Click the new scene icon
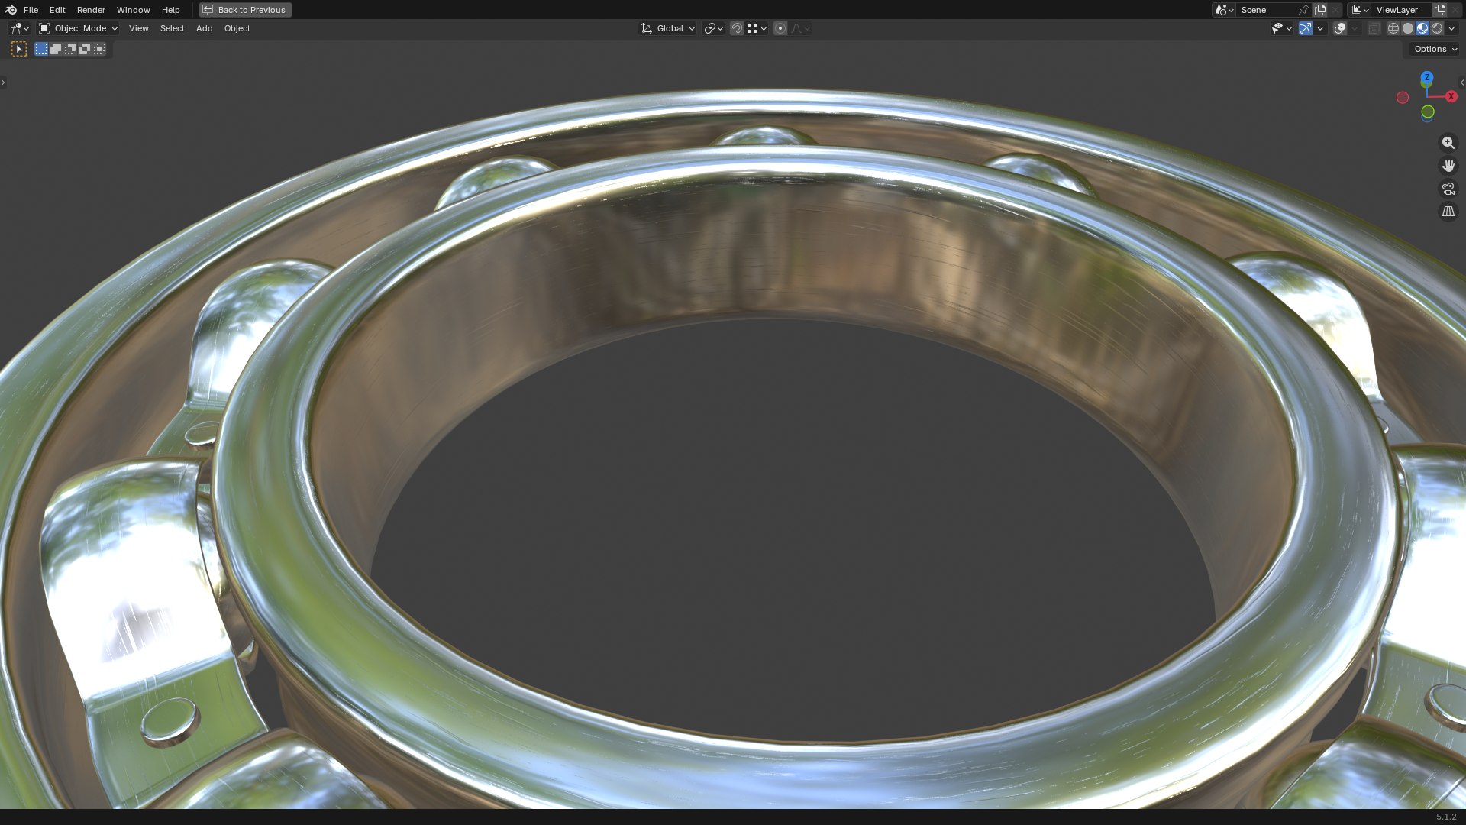 point(1320,10)
